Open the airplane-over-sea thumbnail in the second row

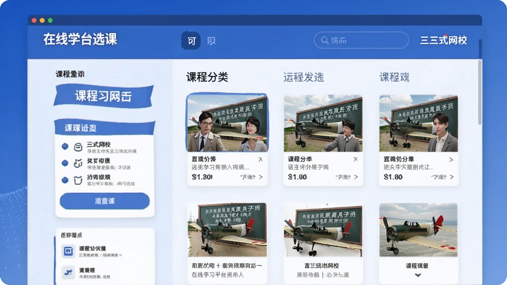pos(418,230)
